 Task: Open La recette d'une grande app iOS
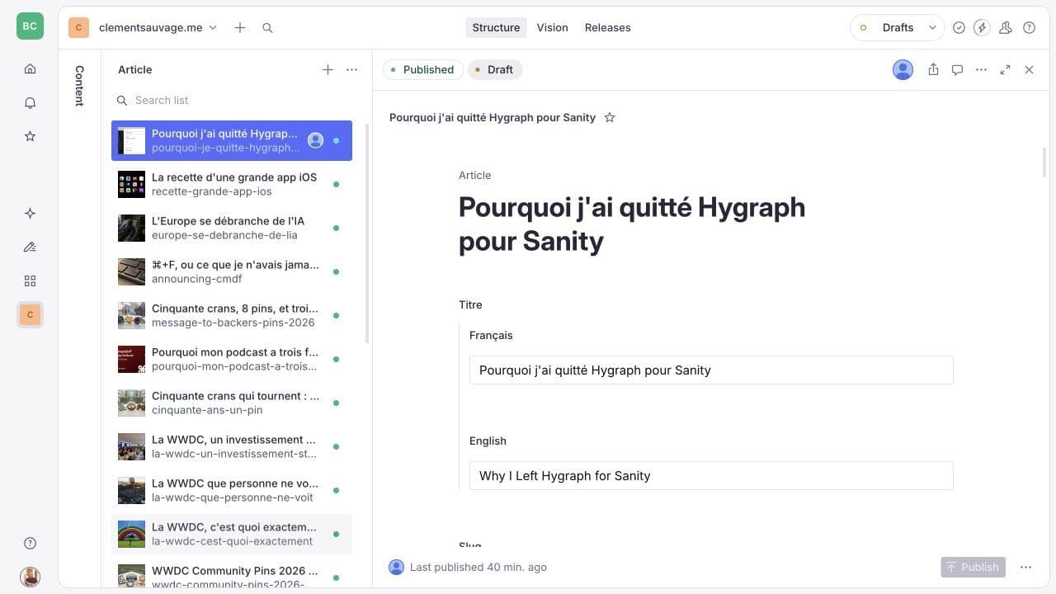pos(232,184)
